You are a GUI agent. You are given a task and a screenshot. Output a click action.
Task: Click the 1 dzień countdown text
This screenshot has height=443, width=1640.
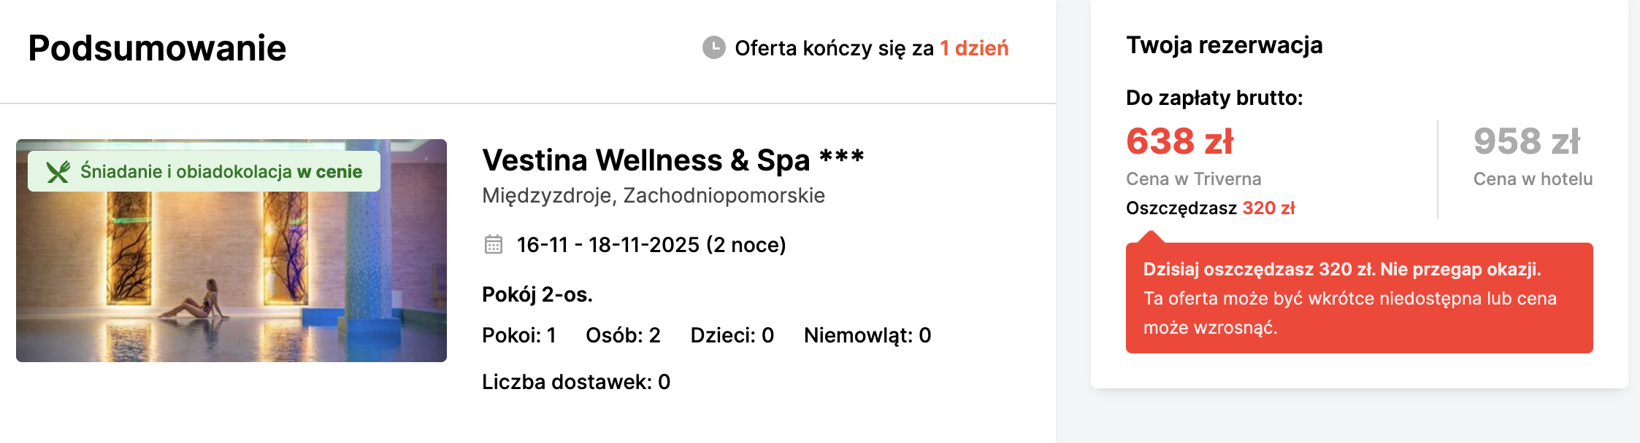click(x=975, y=48)
